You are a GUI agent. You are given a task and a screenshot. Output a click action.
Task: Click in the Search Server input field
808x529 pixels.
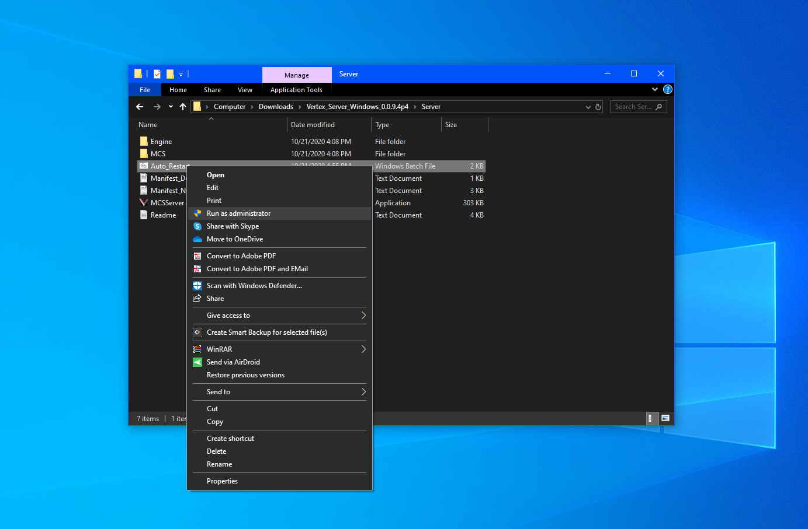[x=633, y=107]
